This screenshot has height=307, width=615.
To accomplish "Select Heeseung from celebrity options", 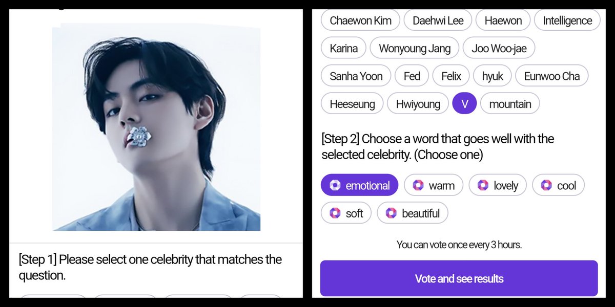I will click(352, 104).
